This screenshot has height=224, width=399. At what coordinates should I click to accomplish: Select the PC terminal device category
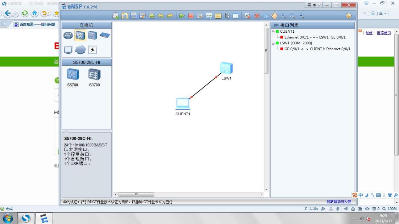coord(68,50)
